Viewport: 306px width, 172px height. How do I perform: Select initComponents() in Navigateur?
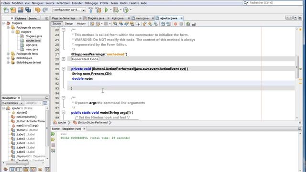tap(26, 117)
